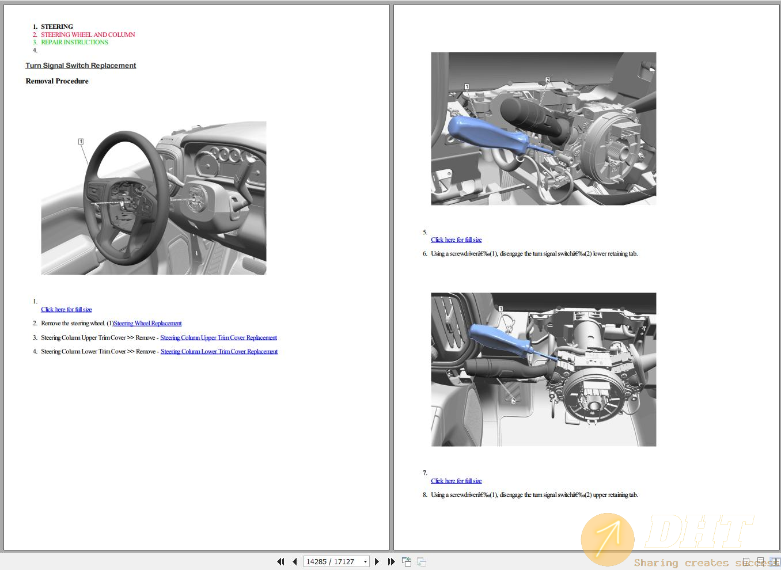The height and width of the screenshot is (570, 781).
Task: Click the 'REPAIR INSTRUCTIONS' green breadcrumb text
Action: [74, 42]
